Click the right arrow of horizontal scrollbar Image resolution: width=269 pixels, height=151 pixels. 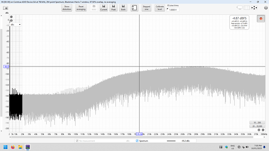pos(264,137)
